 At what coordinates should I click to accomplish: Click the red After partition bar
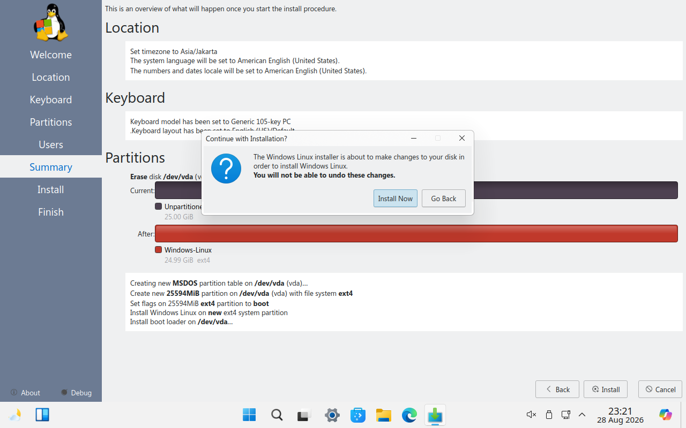(416, 233)
